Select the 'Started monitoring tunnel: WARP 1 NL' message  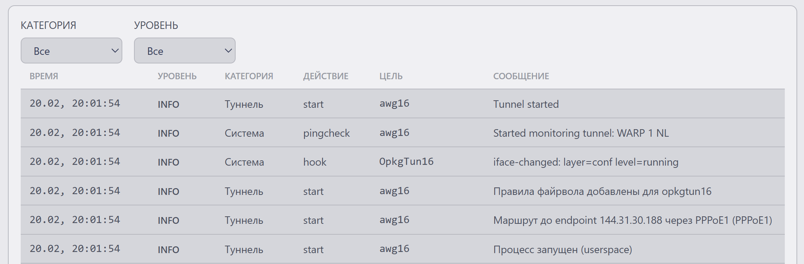(581, 133)
